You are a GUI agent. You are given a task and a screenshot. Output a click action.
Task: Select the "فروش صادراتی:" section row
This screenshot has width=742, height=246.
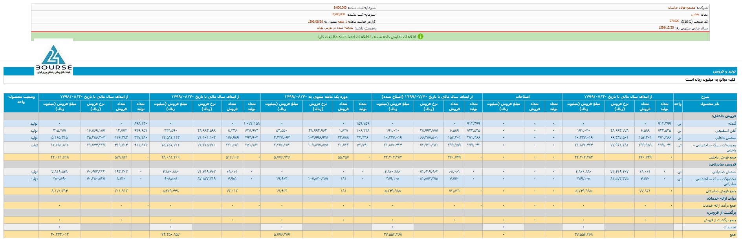370,164
